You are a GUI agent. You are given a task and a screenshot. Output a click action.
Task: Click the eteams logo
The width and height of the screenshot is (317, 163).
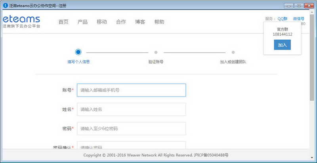[21, 22]
